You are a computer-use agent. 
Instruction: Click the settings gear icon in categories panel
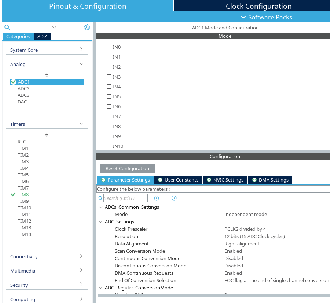point(87,27)
